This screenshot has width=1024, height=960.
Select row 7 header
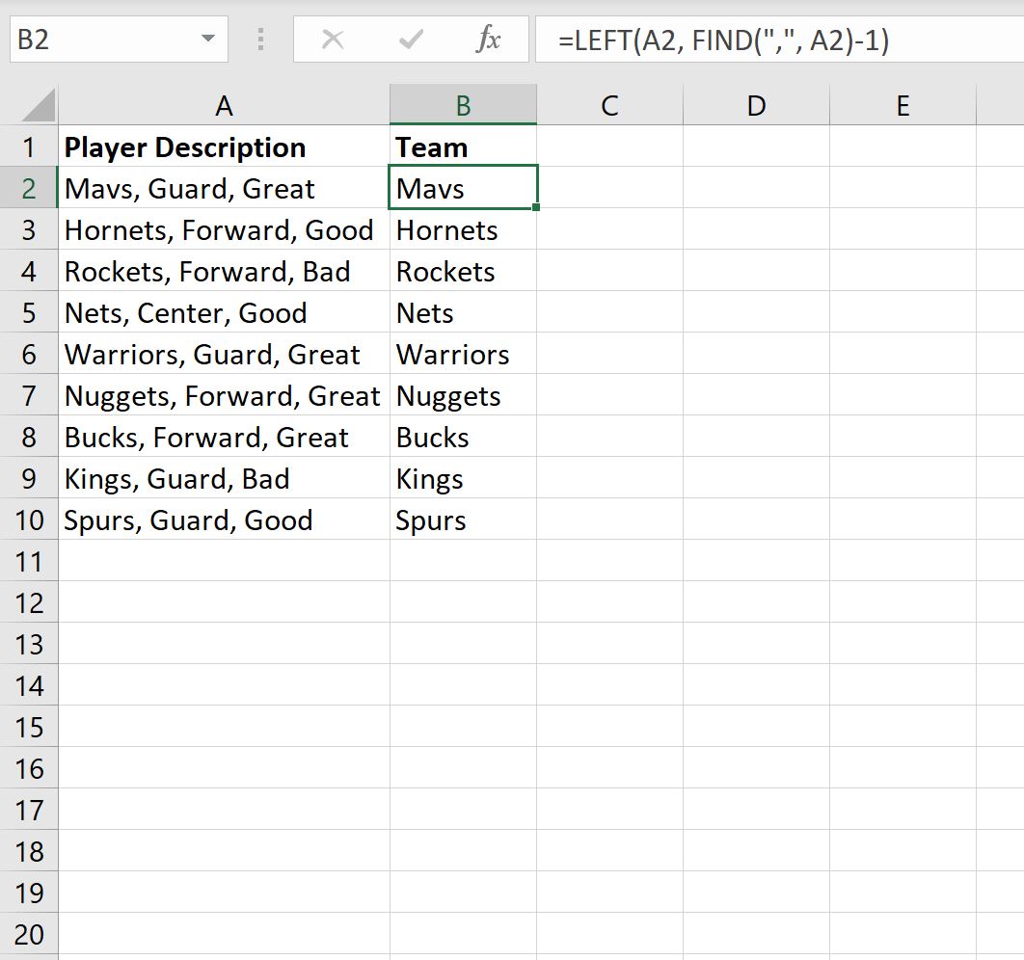pyautogui.click(x=29, y=395)
